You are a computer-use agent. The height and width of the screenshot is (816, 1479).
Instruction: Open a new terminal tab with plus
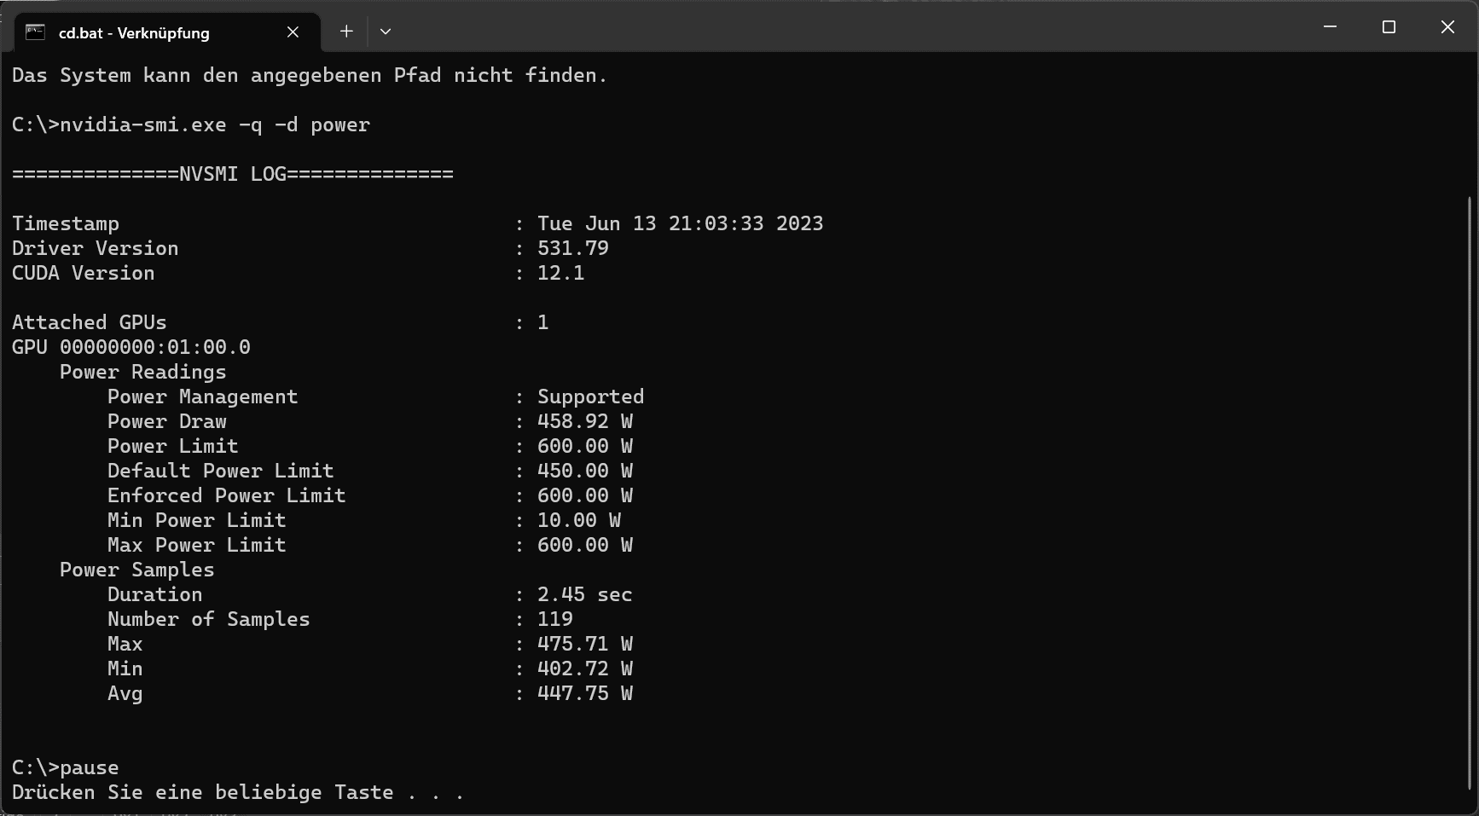point(346,32)
